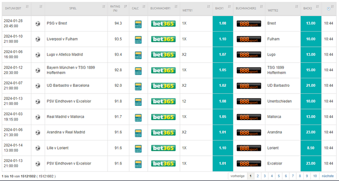Click Back2 odds 8.50 for Lorient

(311, 148)
